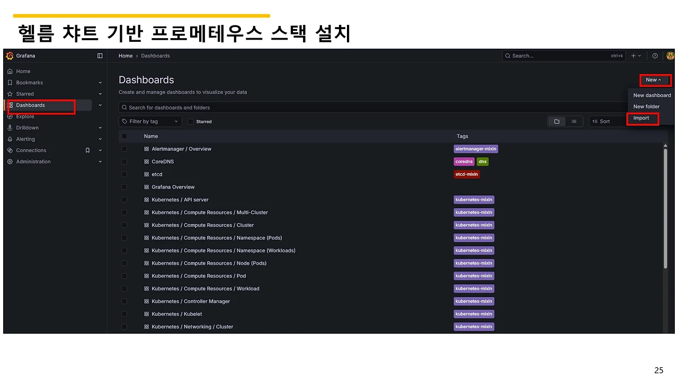
Task: Toggle the sidebar collapse icon
Action: pyautogui.click(x=100, y=56)
